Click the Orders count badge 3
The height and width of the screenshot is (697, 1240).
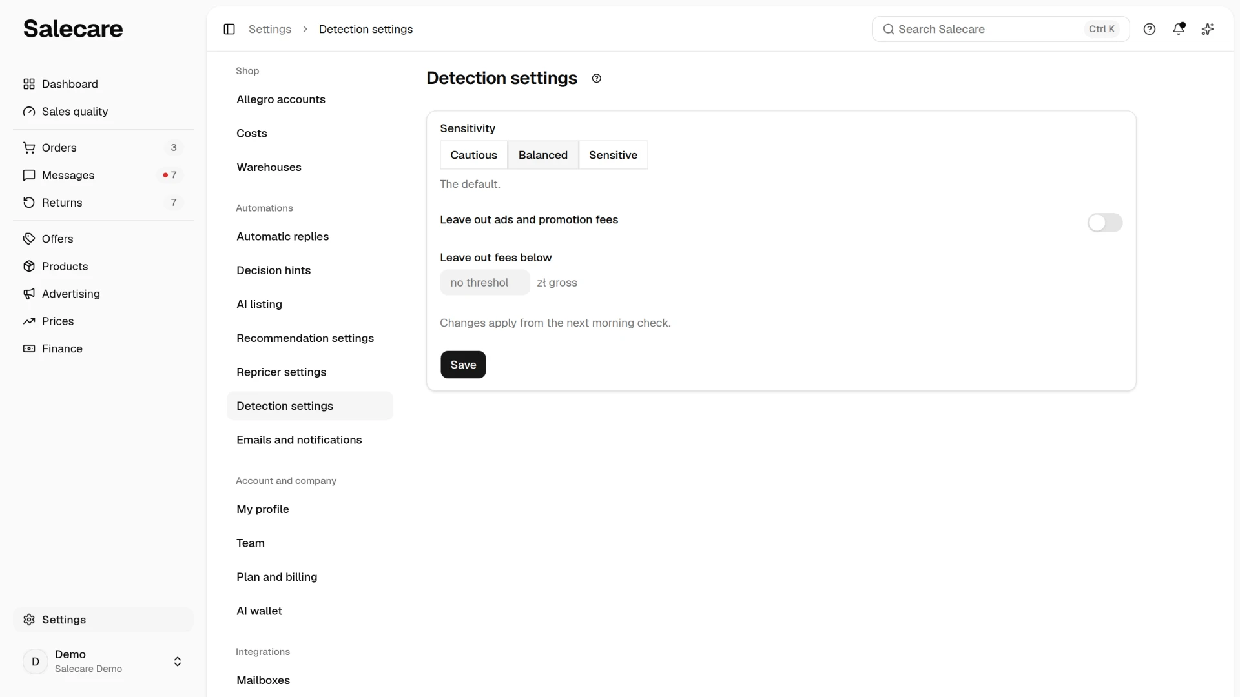pyautogui.click(x=174, y=148)
